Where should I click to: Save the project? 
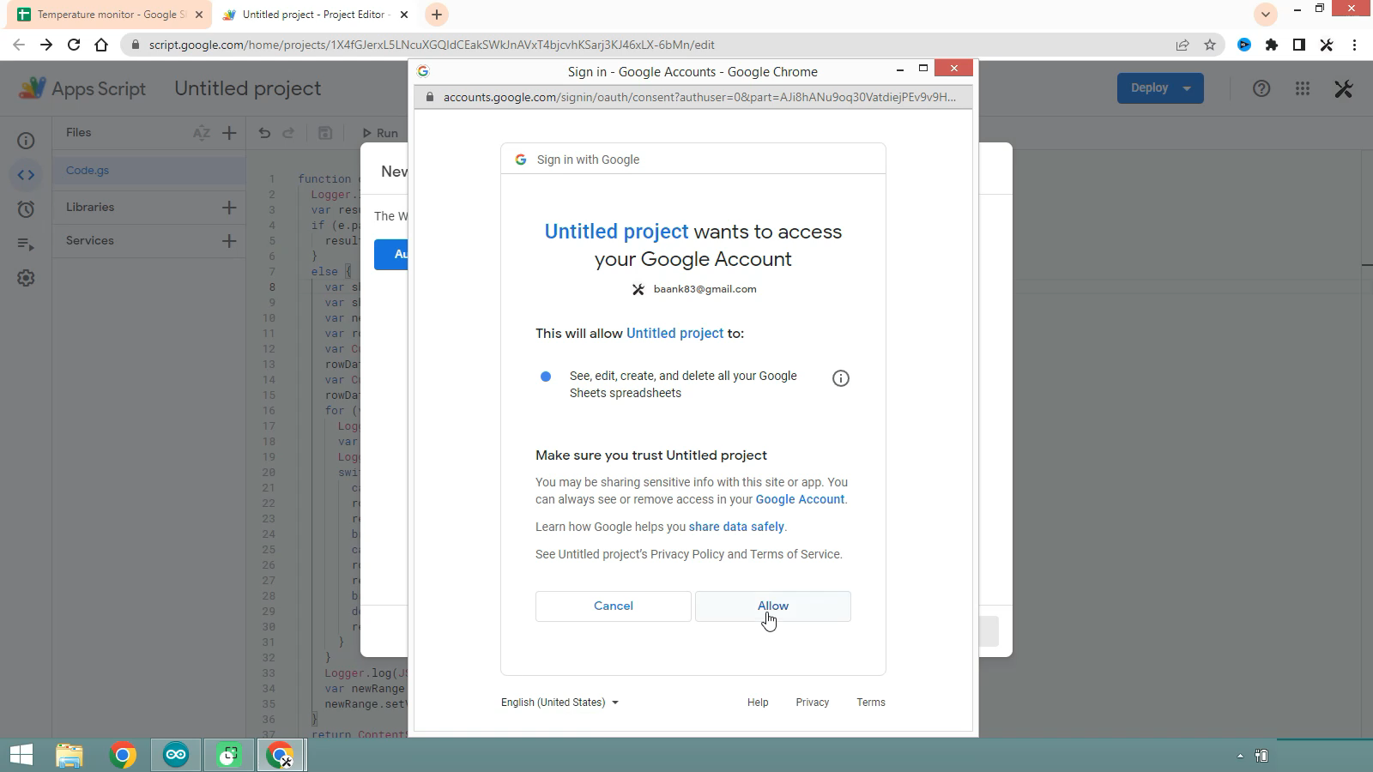tap(324, 133)
